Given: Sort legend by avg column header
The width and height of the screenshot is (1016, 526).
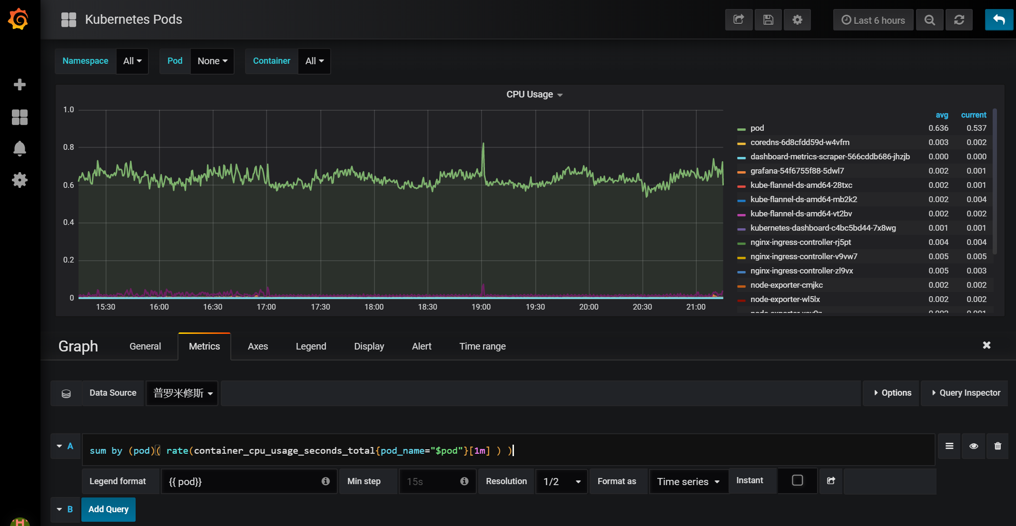Looking at the screenshot, I should click(942, 115).
